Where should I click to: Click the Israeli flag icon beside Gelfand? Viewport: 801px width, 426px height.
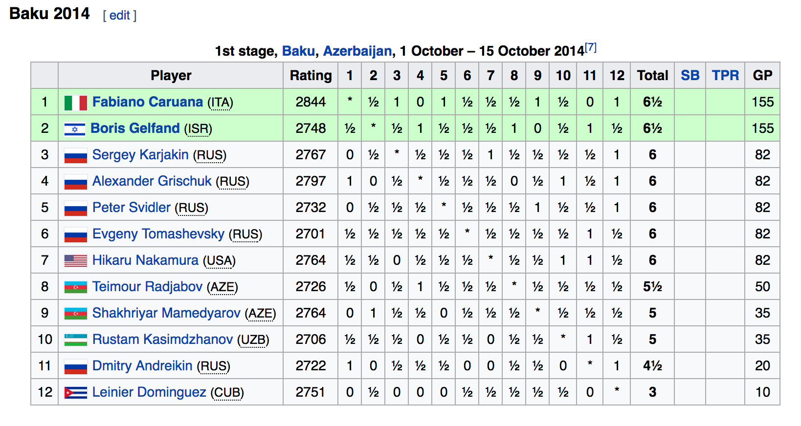(75, 129)
